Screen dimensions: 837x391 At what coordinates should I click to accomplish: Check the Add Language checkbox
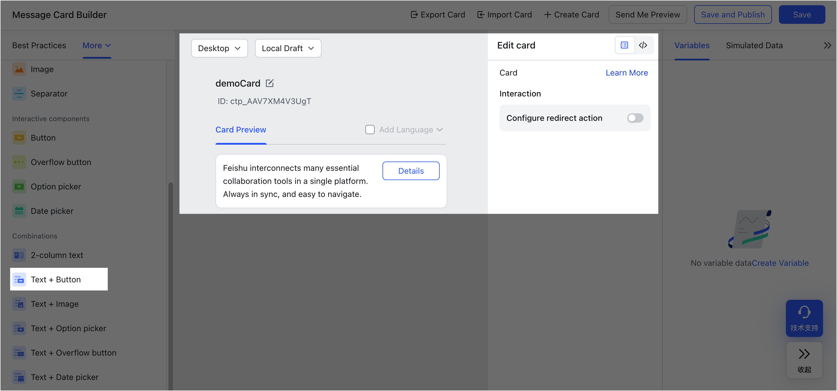point(370,130)
